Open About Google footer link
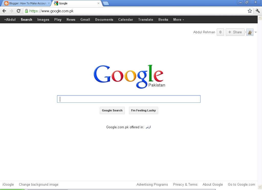262x190 pixels. 213,184
